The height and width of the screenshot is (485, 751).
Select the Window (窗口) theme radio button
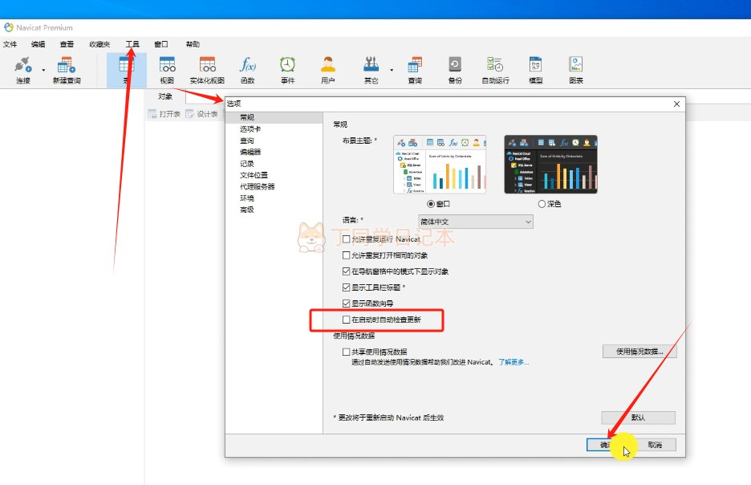click(431, 204)
